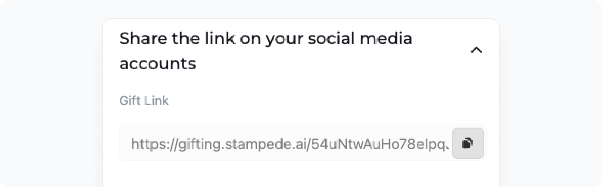This screenshot has width=602, height=187.
Task: Copy the gift link with the copy icon
Action: 468,143
